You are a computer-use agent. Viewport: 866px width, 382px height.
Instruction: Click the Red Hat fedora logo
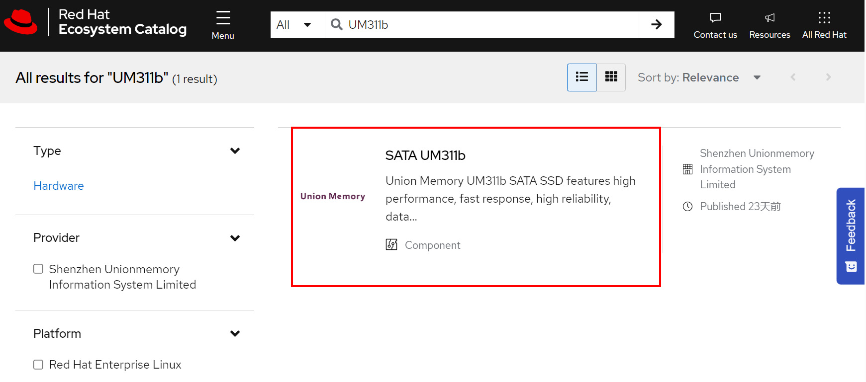coord(21,22)
